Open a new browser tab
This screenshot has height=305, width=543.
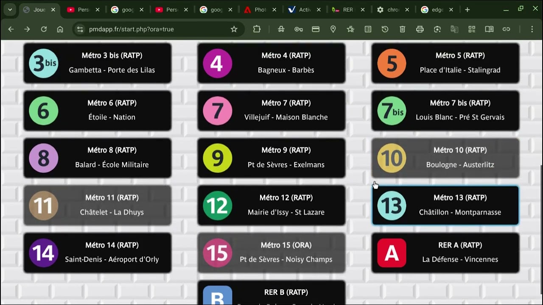click(467, 10)
